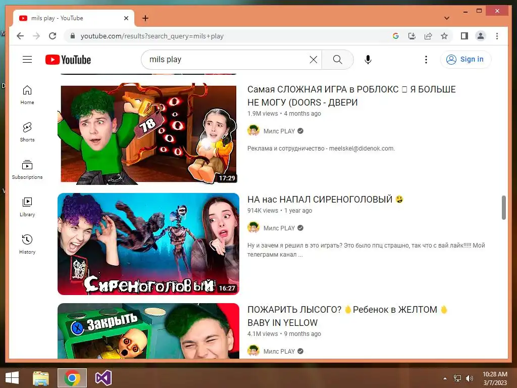
Task: Open a new tab with plus button
Action: (x=145, y=18)
